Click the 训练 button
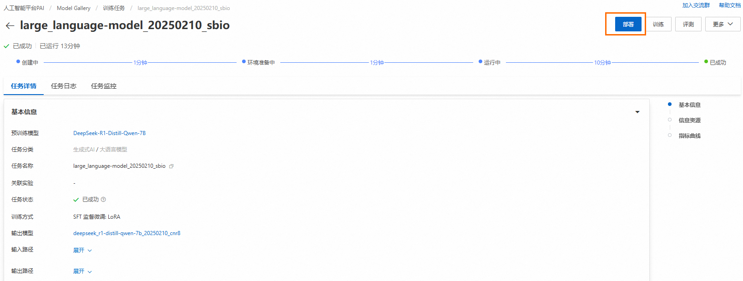743x281 pixels. 658,24
